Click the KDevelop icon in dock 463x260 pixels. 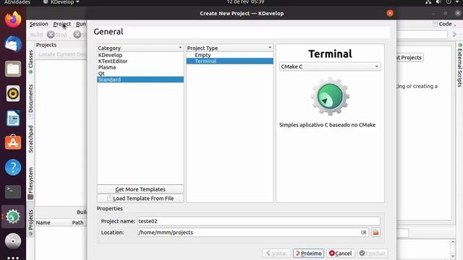13,217
